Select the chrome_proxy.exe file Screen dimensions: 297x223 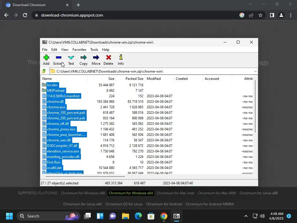61,129
